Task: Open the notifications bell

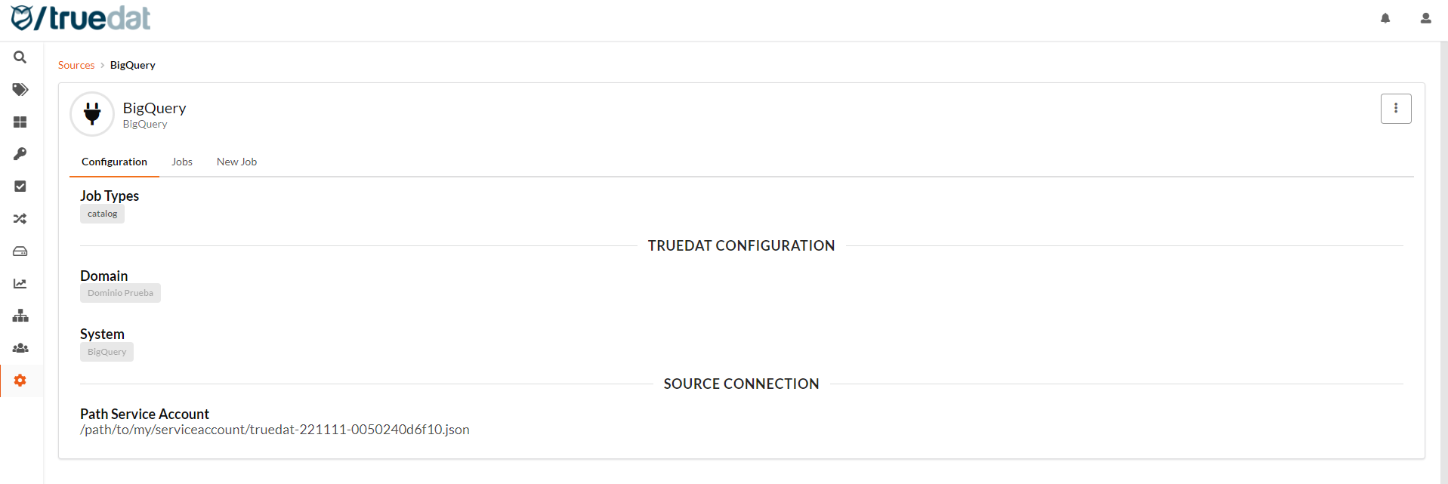Action: 1385,18
